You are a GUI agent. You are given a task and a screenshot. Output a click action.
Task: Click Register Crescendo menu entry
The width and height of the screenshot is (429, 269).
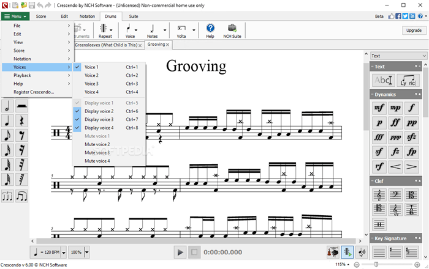pyautogui.click(x=37, y=92)
